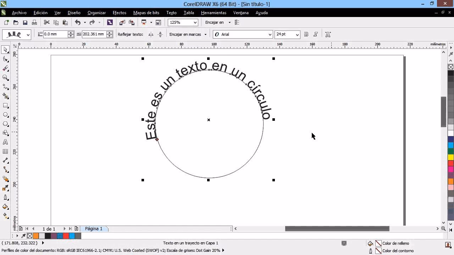Choose the Zoom tool
This screenshot has height=255, width=454.
pyautogui.click(x=5, y=77)
